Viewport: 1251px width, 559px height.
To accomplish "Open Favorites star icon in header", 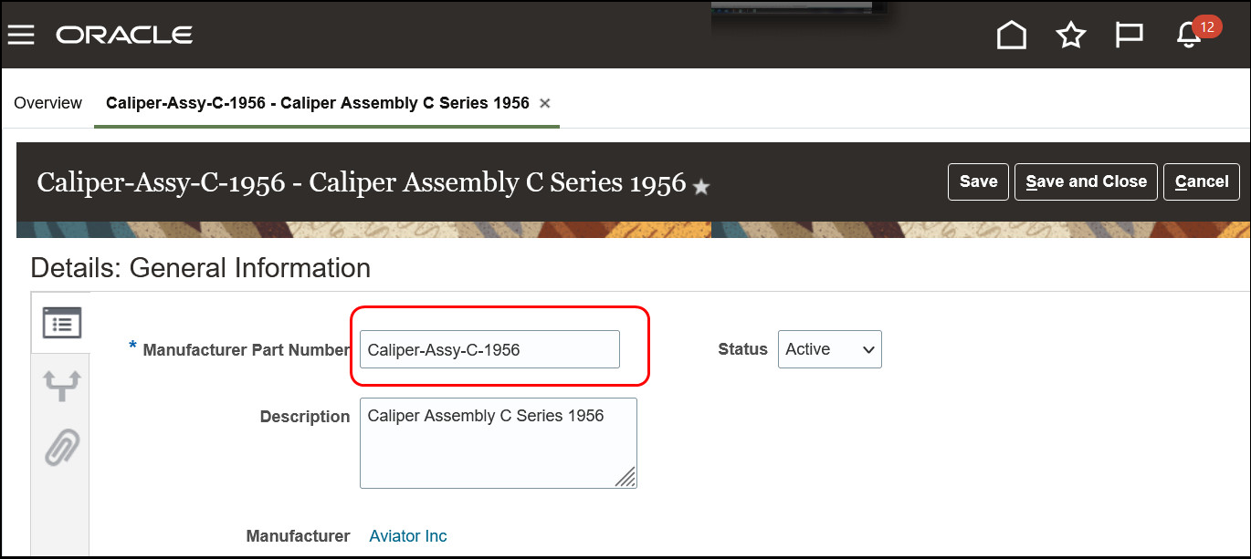I will 1070,36.
